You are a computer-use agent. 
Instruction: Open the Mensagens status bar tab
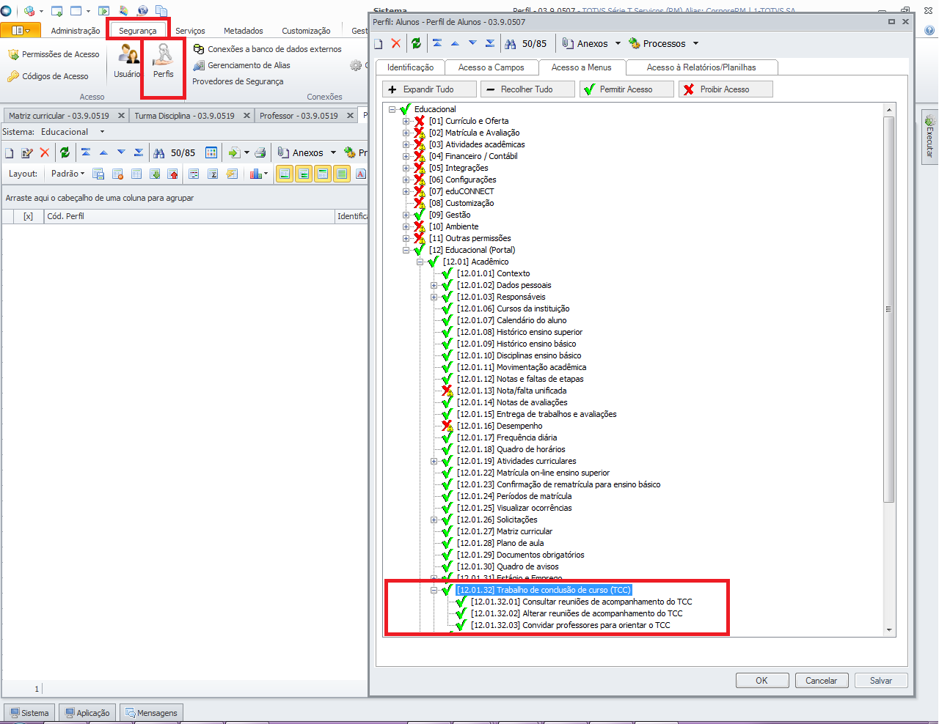[151, 713]
